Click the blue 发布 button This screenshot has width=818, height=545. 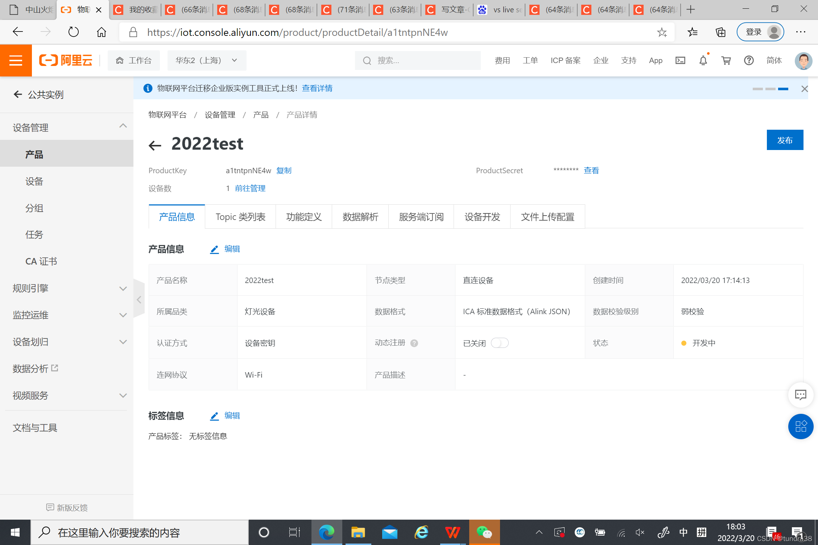pyautogui.click(x=785, y=140)
